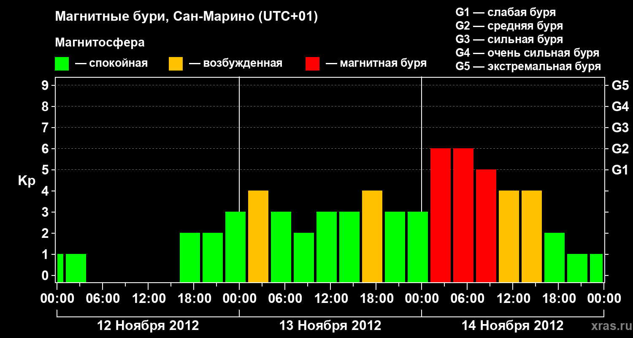This screenshot has width=633, height=338.
Task: Click the green Kp 2 bar on 13 November
Action: [304, 258]
